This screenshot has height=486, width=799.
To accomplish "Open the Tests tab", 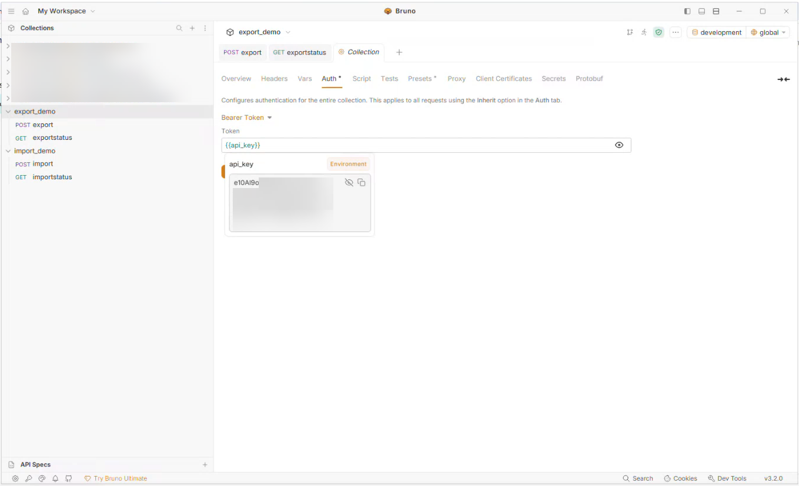I will [389, 79].
